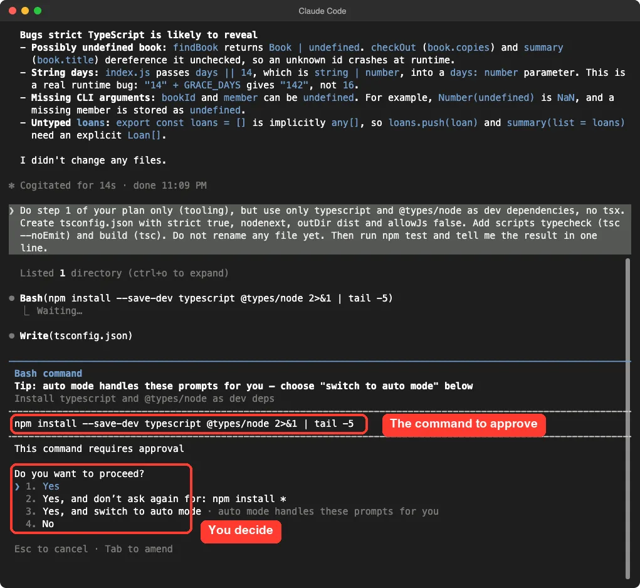Select option 1 Yes to proceed
The width and height of the screenshot is (640, 588).
click(x=43, y=486)
